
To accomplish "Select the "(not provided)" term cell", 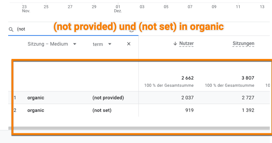I will pos(108,98).
